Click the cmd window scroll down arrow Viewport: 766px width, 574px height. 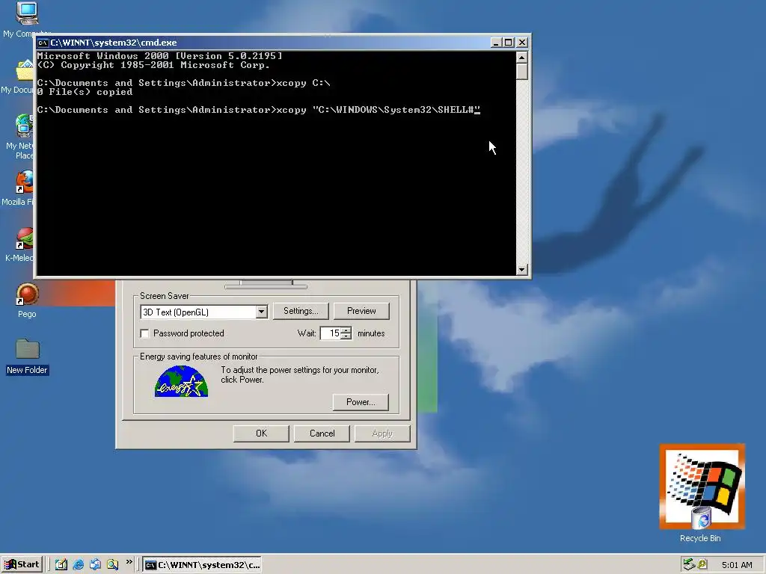[521, 269]
